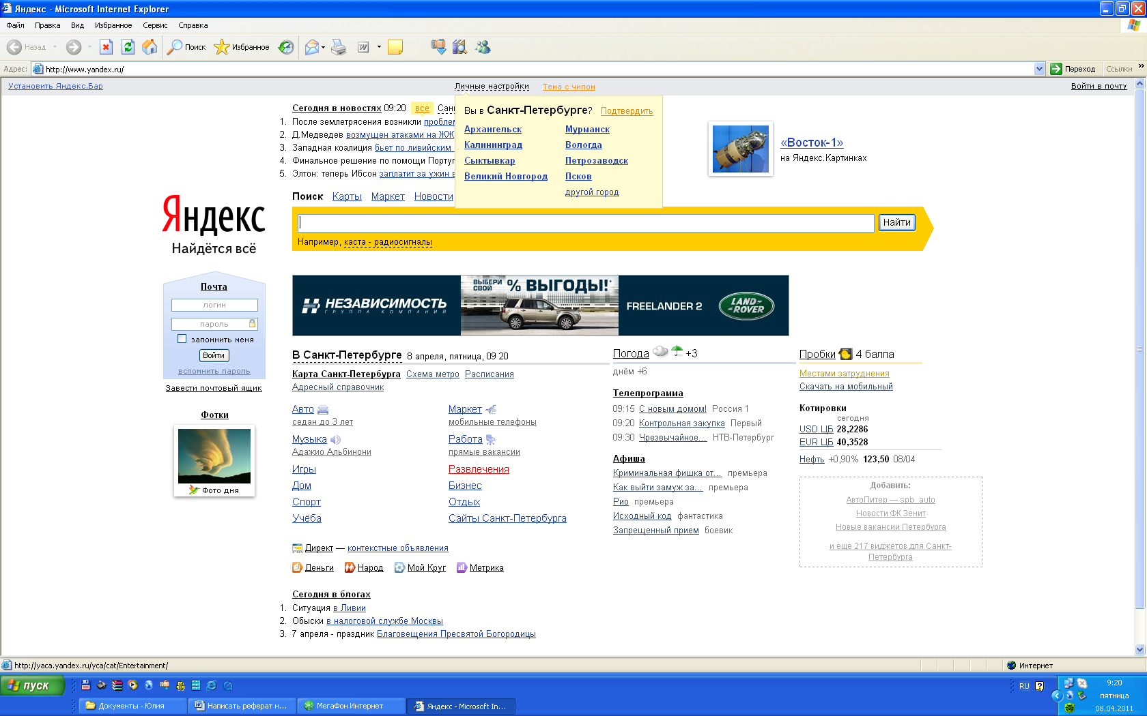This screenshot has height=716, width=1147.
Task: Click the Mail envelope toolbar icon
Action: coord(312,47)
